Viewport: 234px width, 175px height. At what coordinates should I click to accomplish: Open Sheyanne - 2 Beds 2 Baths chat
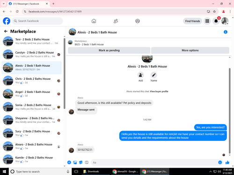pos(32,120)
